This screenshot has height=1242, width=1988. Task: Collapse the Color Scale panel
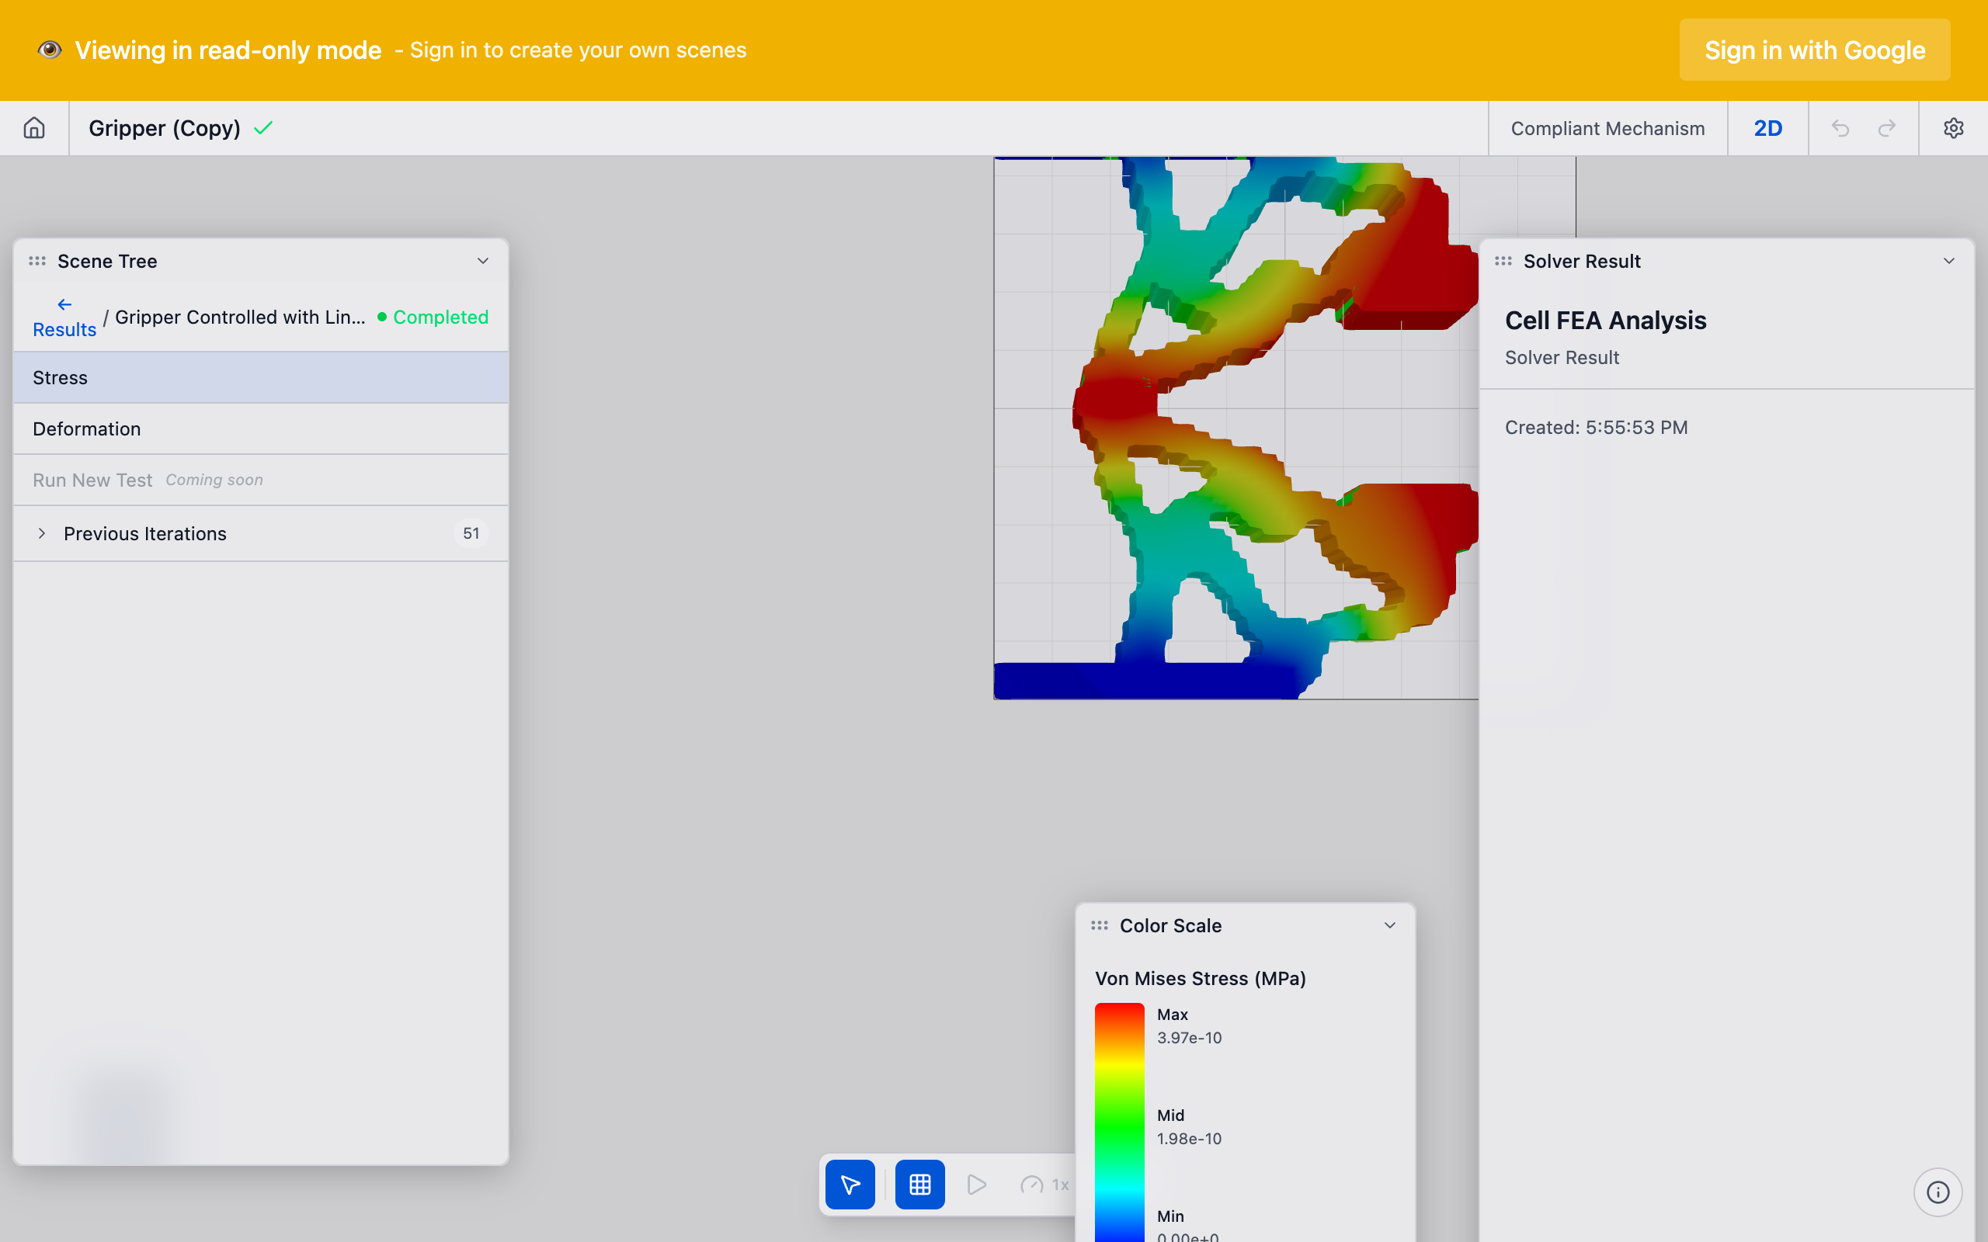coord(1390,926)
